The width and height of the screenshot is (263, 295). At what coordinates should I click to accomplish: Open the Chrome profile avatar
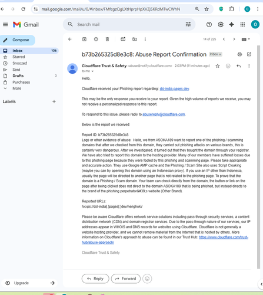(x=247, y=9)
